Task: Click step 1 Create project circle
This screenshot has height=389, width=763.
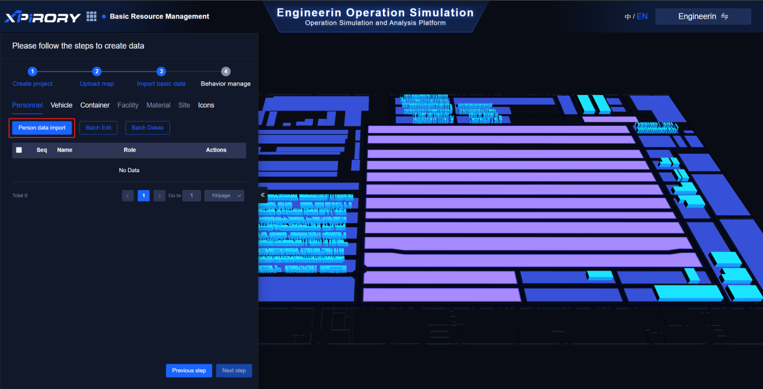Action: [32, 71]
